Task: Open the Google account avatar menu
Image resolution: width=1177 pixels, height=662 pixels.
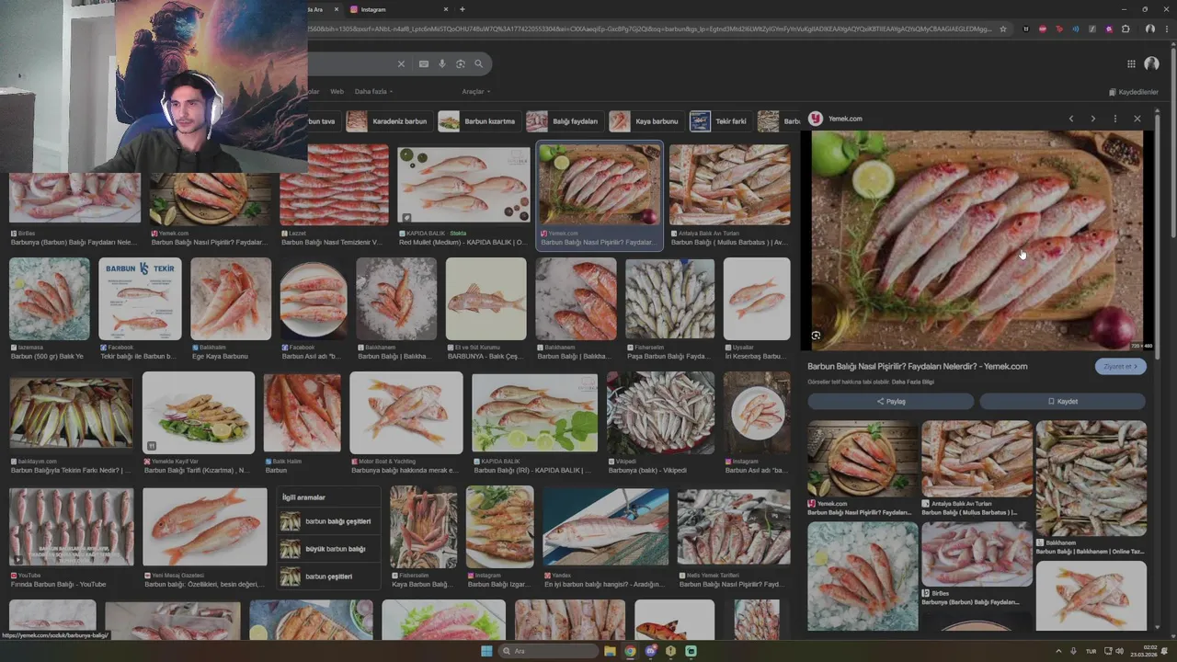Action: tap(1151, 63)
